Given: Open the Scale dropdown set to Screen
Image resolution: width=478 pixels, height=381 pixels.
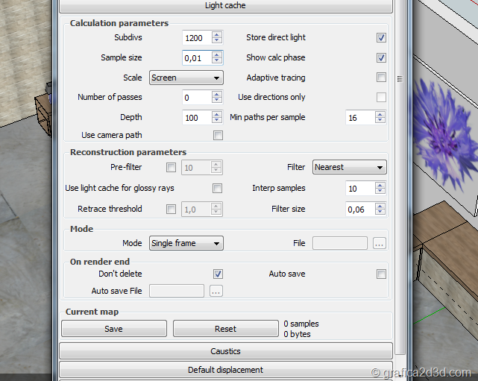Looking at the screenshot, I should coord(186,78).
